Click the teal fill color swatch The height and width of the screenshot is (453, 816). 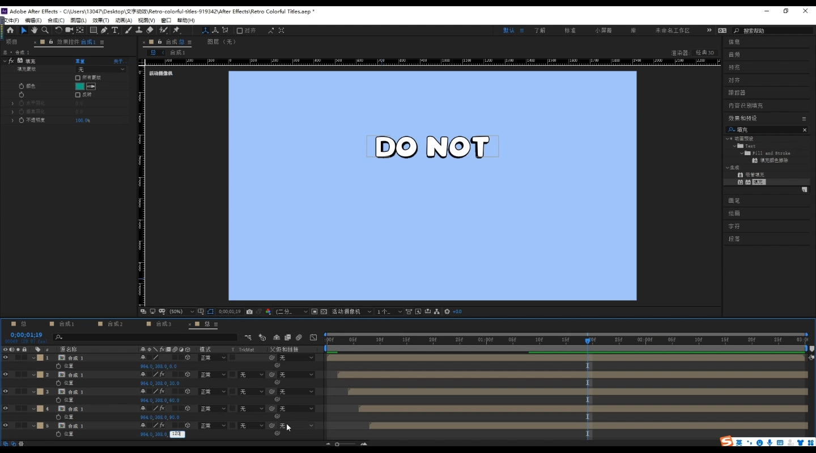point(80,86)
